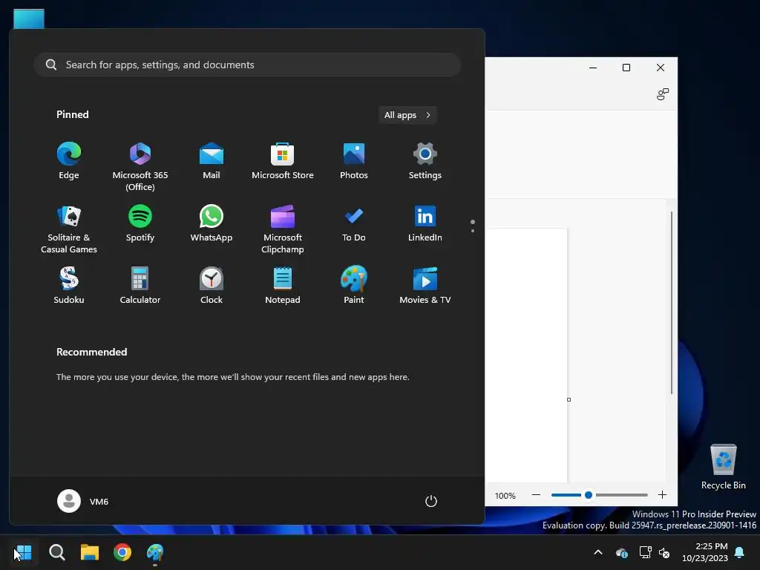
Task: Go to next page of pinned apps
Action: 473,231
